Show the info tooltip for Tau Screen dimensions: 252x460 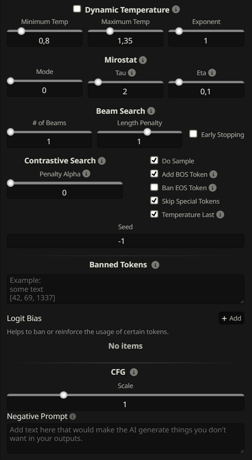pyautogui.click(x=132, y=73)
